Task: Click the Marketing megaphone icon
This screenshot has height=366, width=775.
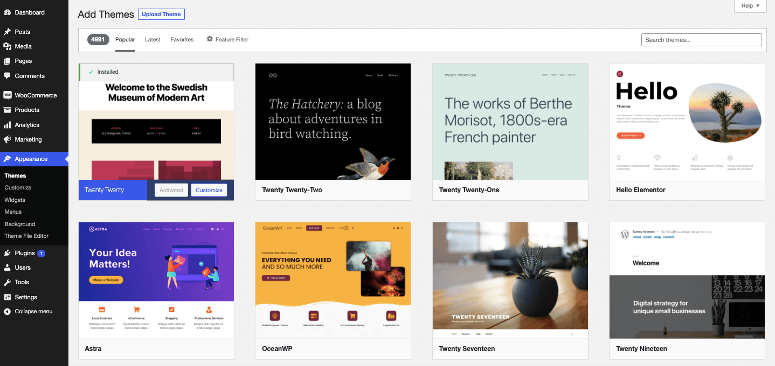Action: [8, 139]
